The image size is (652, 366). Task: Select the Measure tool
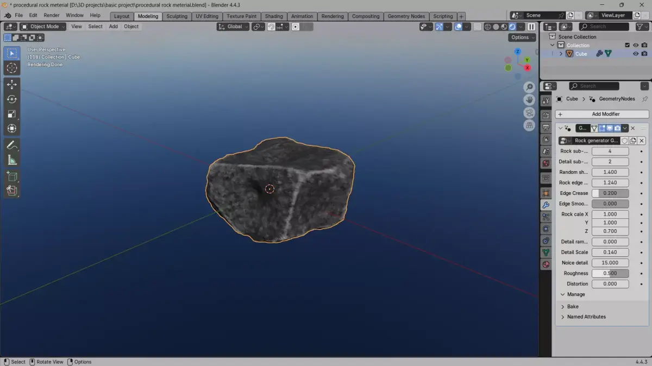coord(12,160)
